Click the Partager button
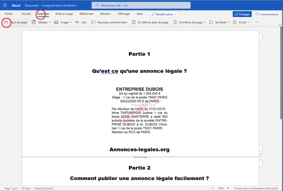283x191 pixels. (242, 14)
